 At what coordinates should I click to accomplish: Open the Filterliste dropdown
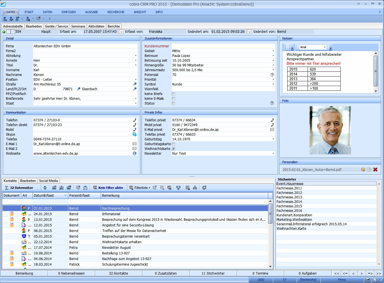(150, 188)
